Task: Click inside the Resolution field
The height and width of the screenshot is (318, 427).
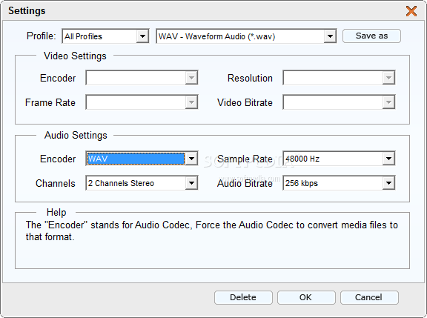Action: tap(333, 78)
